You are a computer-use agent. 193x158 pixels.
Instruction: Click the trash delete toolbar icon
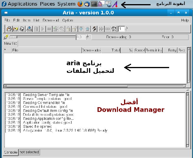(x=36, y=29)
